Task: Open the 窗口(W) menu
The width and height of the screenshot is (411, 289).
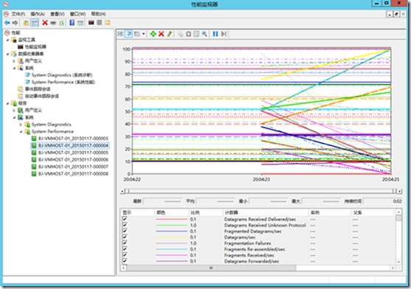Action: point(77,14)
